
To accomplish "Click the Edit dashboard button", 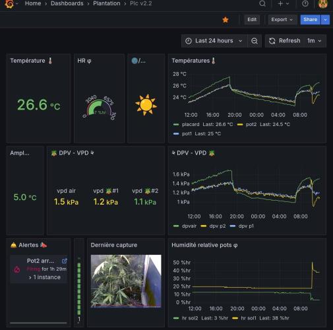I will pos(252,20).
